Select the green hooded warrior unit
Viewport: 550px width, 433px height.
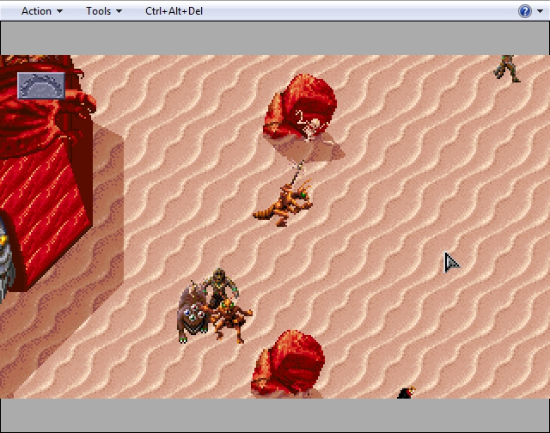point(221,287)
